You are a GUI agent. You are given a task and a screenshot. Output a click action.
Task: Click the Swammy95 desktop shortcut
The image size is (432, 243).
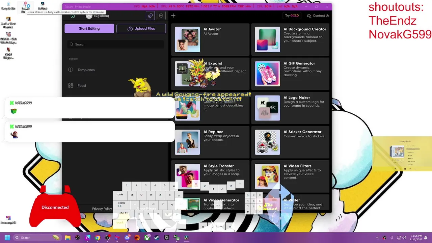pos(8,220)
